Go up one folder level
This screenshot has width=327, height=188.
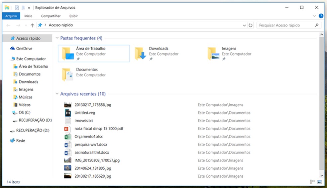point(32,25)
